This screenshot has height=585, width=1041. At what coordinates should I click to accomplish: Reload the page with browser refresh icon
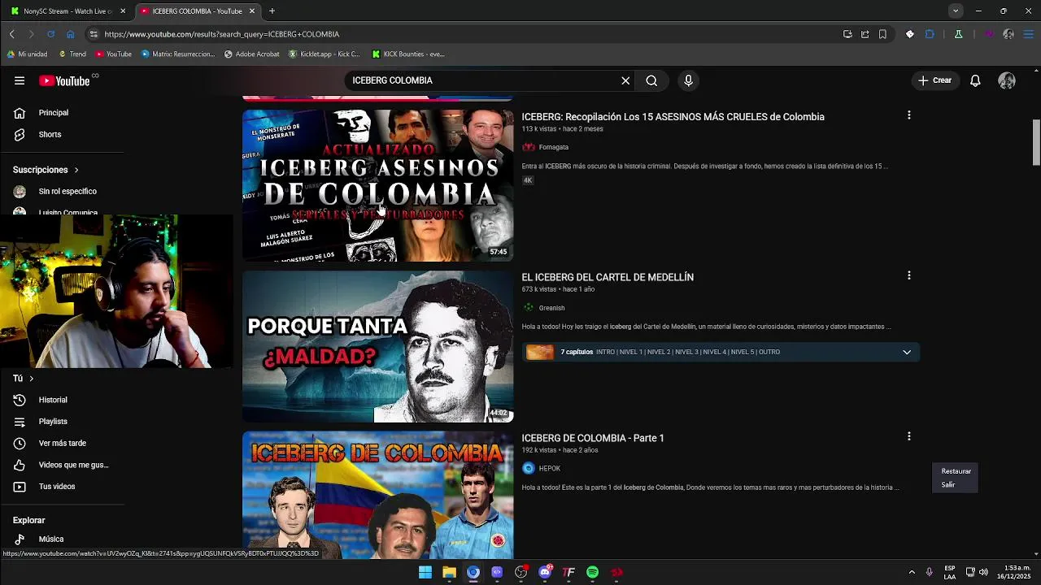click(50, 34)
